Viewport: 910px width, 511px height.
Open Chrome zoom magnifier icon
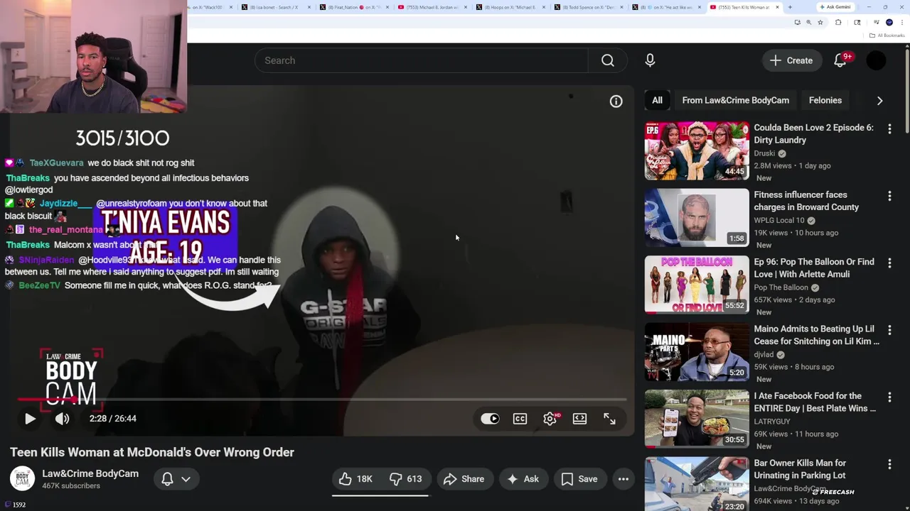(x=808, y=23)
